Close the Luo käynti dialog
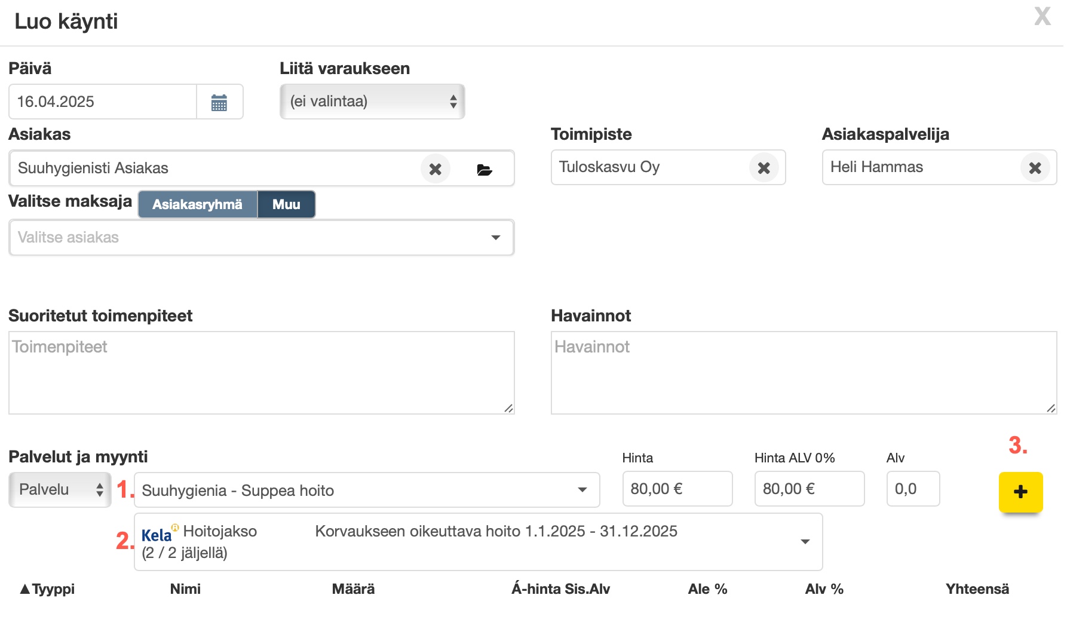 point(1042,17)
